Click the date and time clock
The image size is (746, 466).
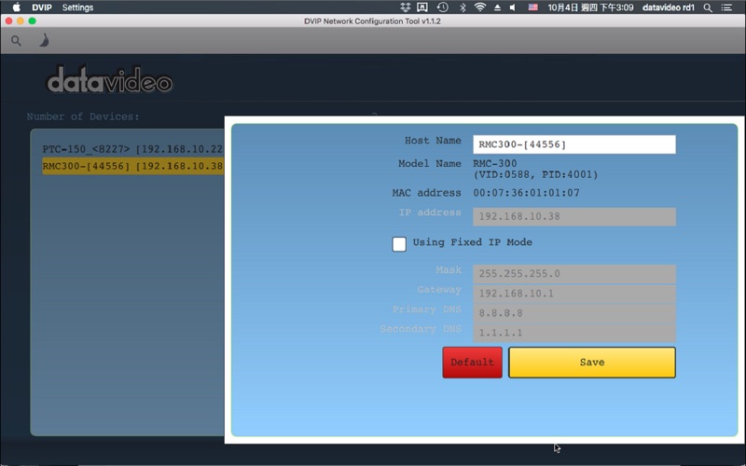[x=590, y=7]
